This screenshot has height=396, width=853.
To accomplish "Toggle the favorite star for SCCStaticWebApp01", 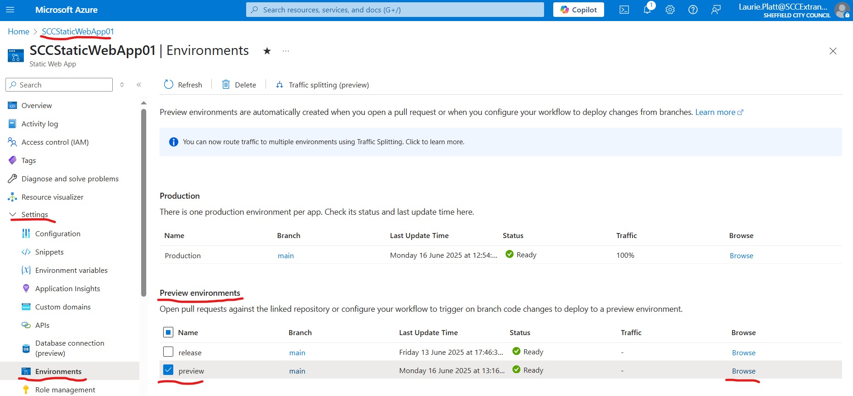I will pyautogui.click(x=267, y=51).
